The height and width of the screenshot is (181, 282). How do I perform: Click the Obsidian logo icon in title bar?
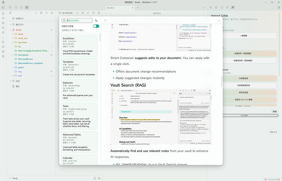(x=3, y=2)
